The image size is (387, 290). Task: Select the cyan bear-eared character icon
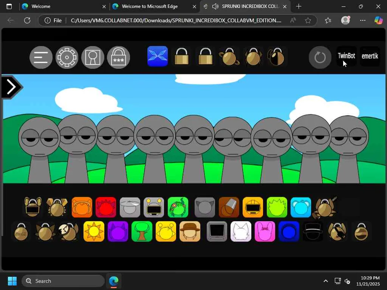pyautogui.click(x=301, y=207)
